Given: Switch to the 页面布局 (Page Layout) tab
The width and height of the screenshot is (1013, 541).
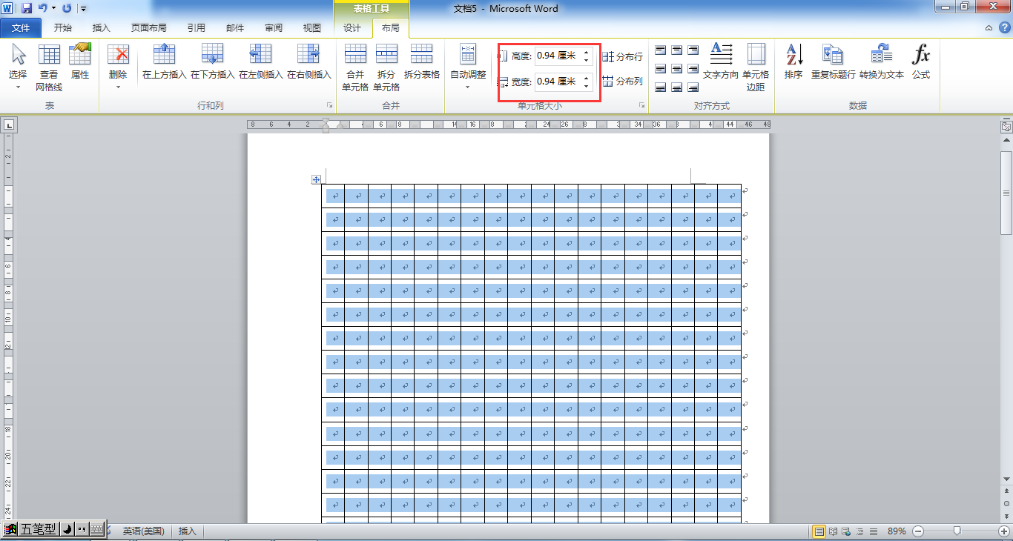Looking at the screenshot, I should pos(148,28).
